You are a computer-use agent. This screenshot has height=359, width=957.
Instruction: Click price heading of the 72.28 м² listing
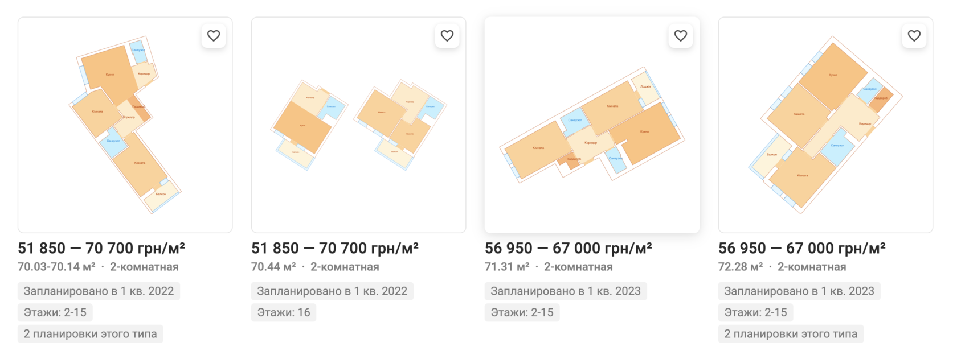click(x=802, y=248)
